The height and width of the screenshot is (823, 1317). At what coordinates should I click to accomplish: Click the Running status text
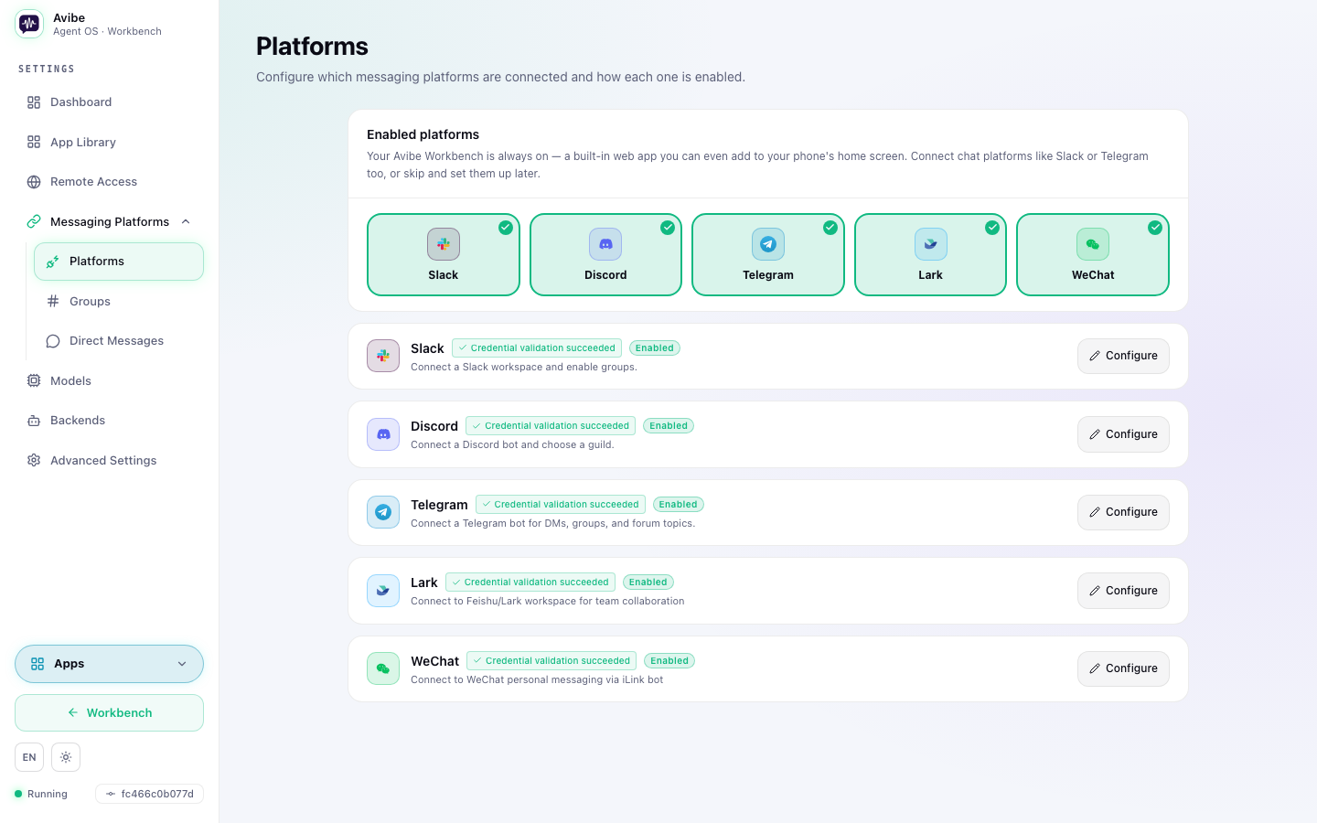click(48, 794)
